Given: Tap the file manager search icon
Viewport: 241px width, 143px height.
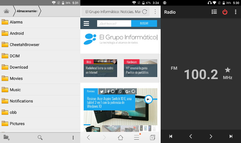Looking at the screenshot, I should point(40,138).
